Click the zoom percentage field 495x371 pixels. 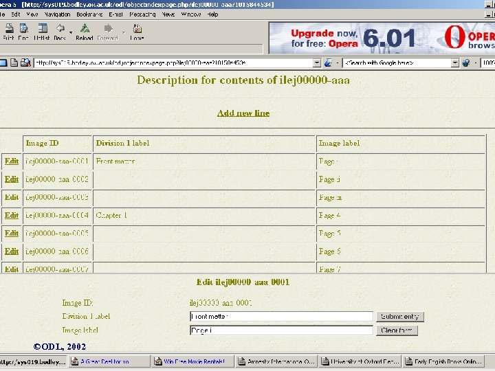coord(487,63)
